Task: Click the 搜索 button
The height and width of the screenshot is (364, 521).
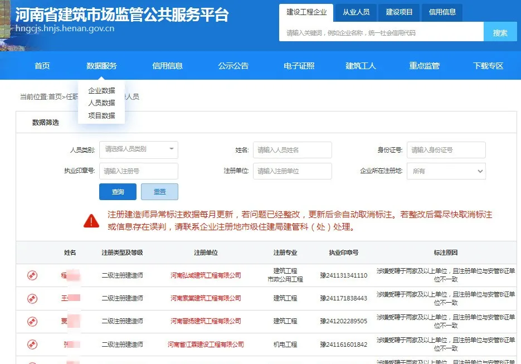Action: point(500,32)
